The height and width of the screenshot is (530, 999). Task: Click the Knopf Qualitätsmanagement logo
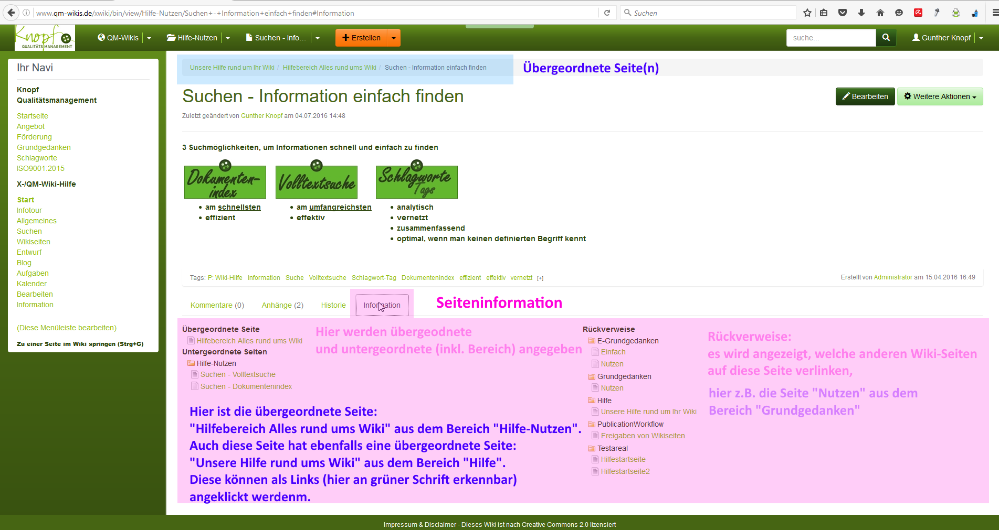point(45,38)
